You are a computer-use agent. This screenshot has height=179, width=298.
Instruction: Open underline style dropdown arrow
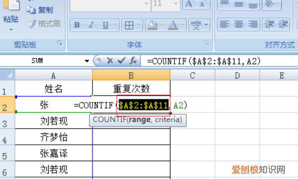pos(115,25)
